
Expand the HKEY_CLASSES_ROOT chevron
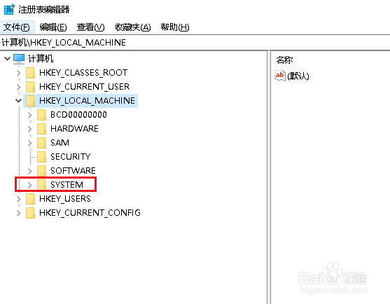click(x=18, y=73)
